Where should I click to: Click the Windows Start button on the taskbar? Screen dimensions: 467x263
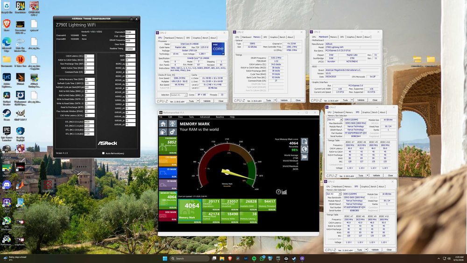(x=165, y=258)
